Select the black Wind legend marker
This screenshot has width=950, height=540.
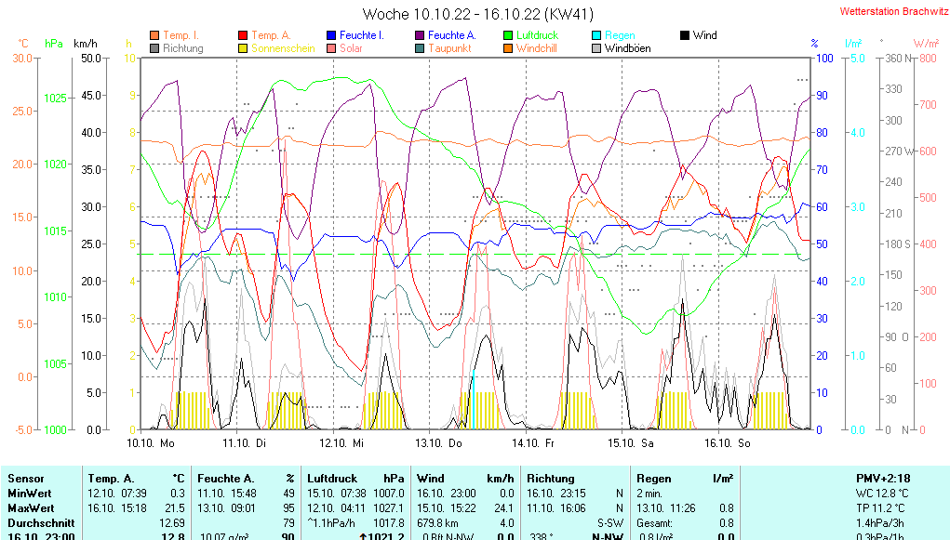tap(685, 35)
